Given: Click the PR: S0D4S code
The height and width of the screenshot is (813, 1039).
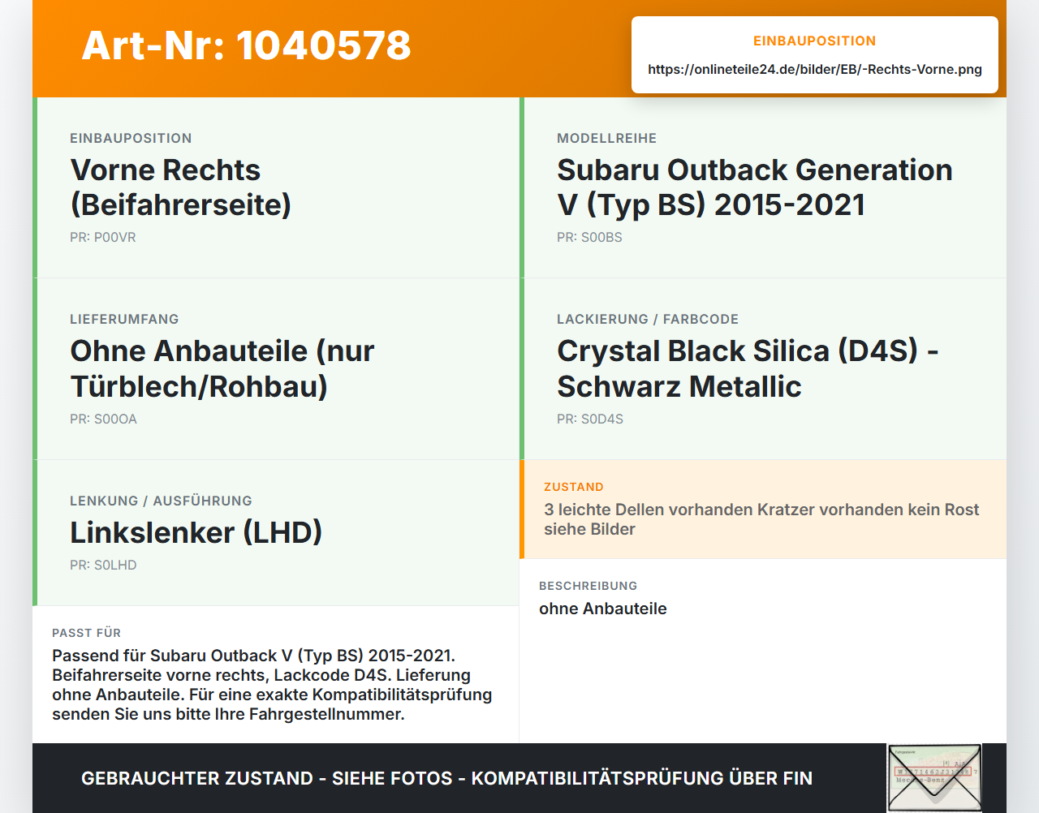Looking at the screenshot, I should pos(590,419).
